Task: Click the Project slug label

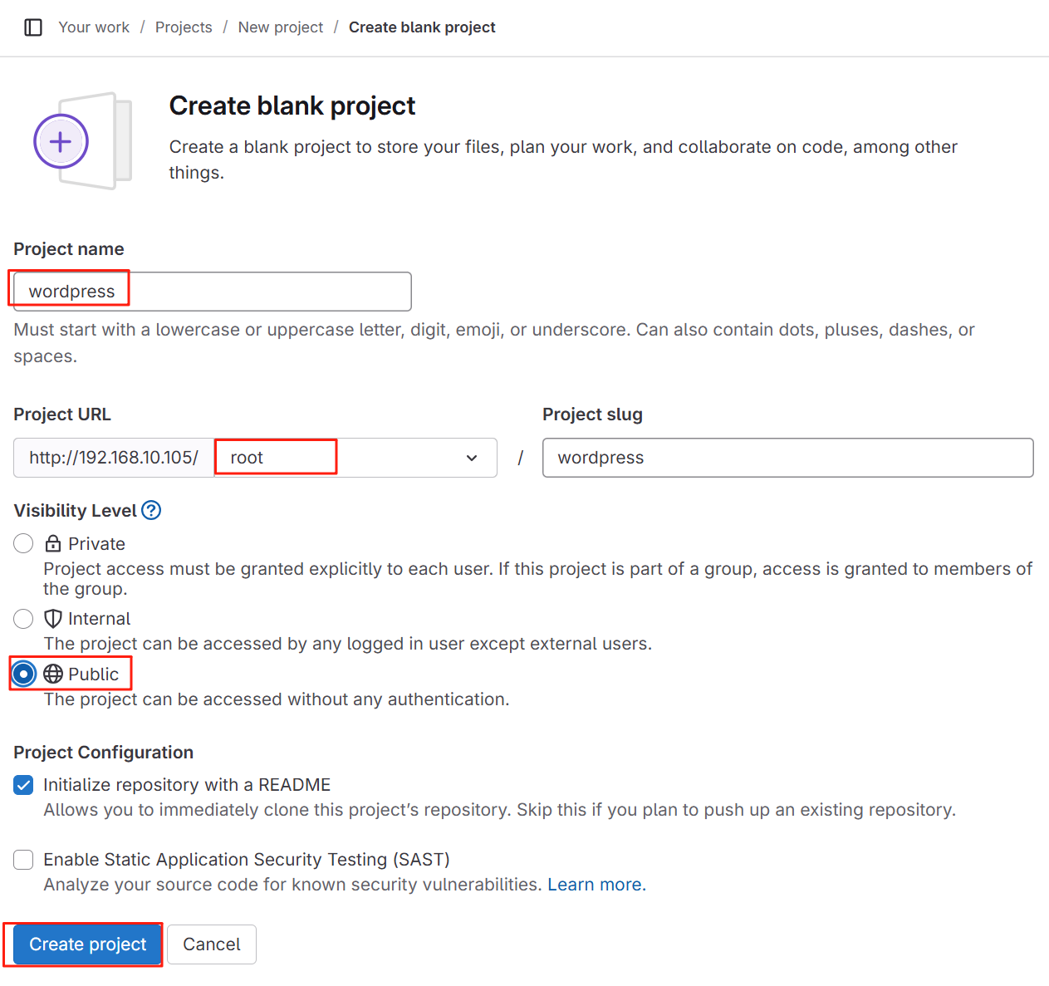Action: pos(592,414)
